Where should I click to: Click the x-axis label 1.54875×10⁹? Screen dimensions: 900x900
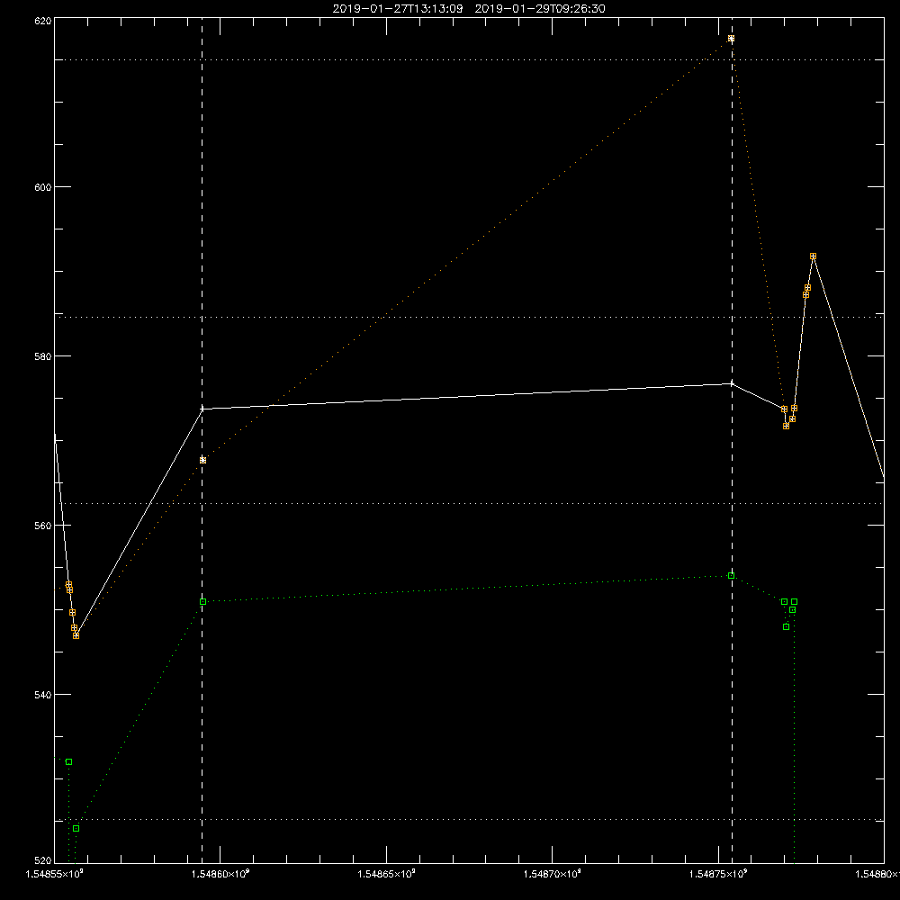(x=718, y=874)
